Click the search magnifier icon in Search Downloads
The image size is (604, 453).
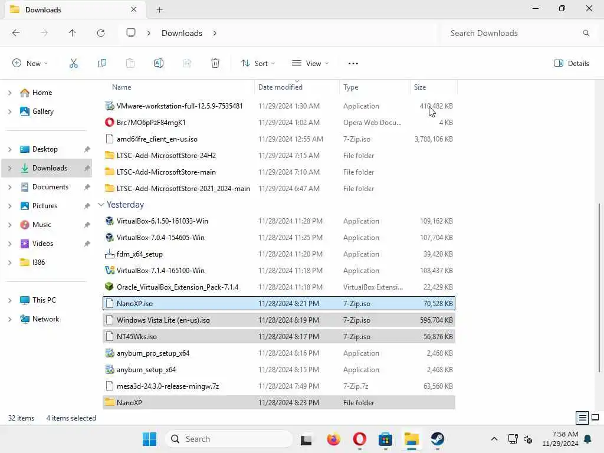(x=586, y=33)
